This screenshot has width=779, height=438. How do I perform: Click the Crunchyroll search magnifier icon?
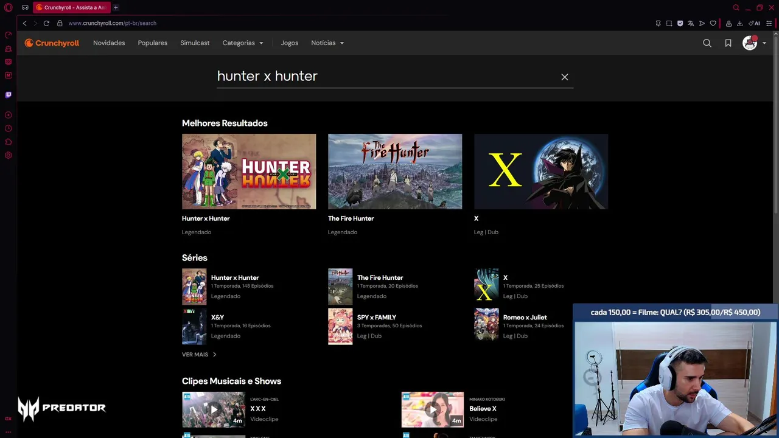(707, 43)
